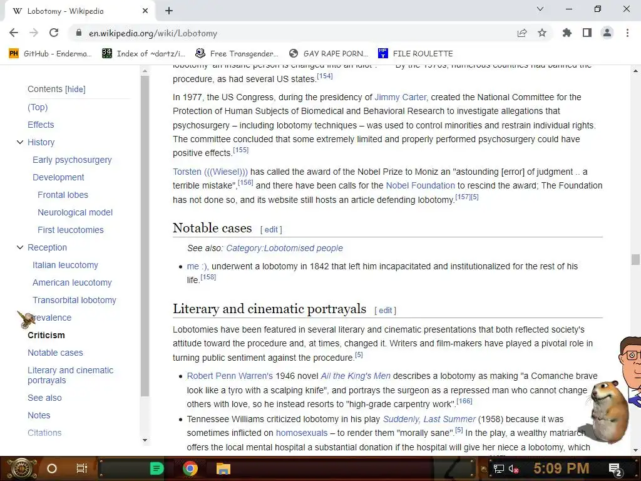
Task: Open the Chrome profile avatar menu
Action: pos(607,33)
